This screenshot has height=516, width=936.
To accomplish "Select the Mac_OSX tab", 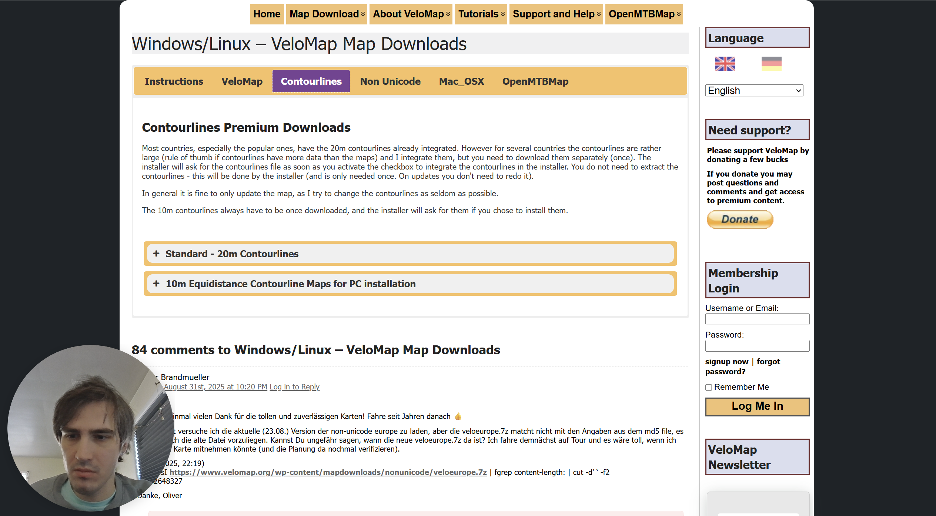I will pyautogui.click(x=461, y=81).
